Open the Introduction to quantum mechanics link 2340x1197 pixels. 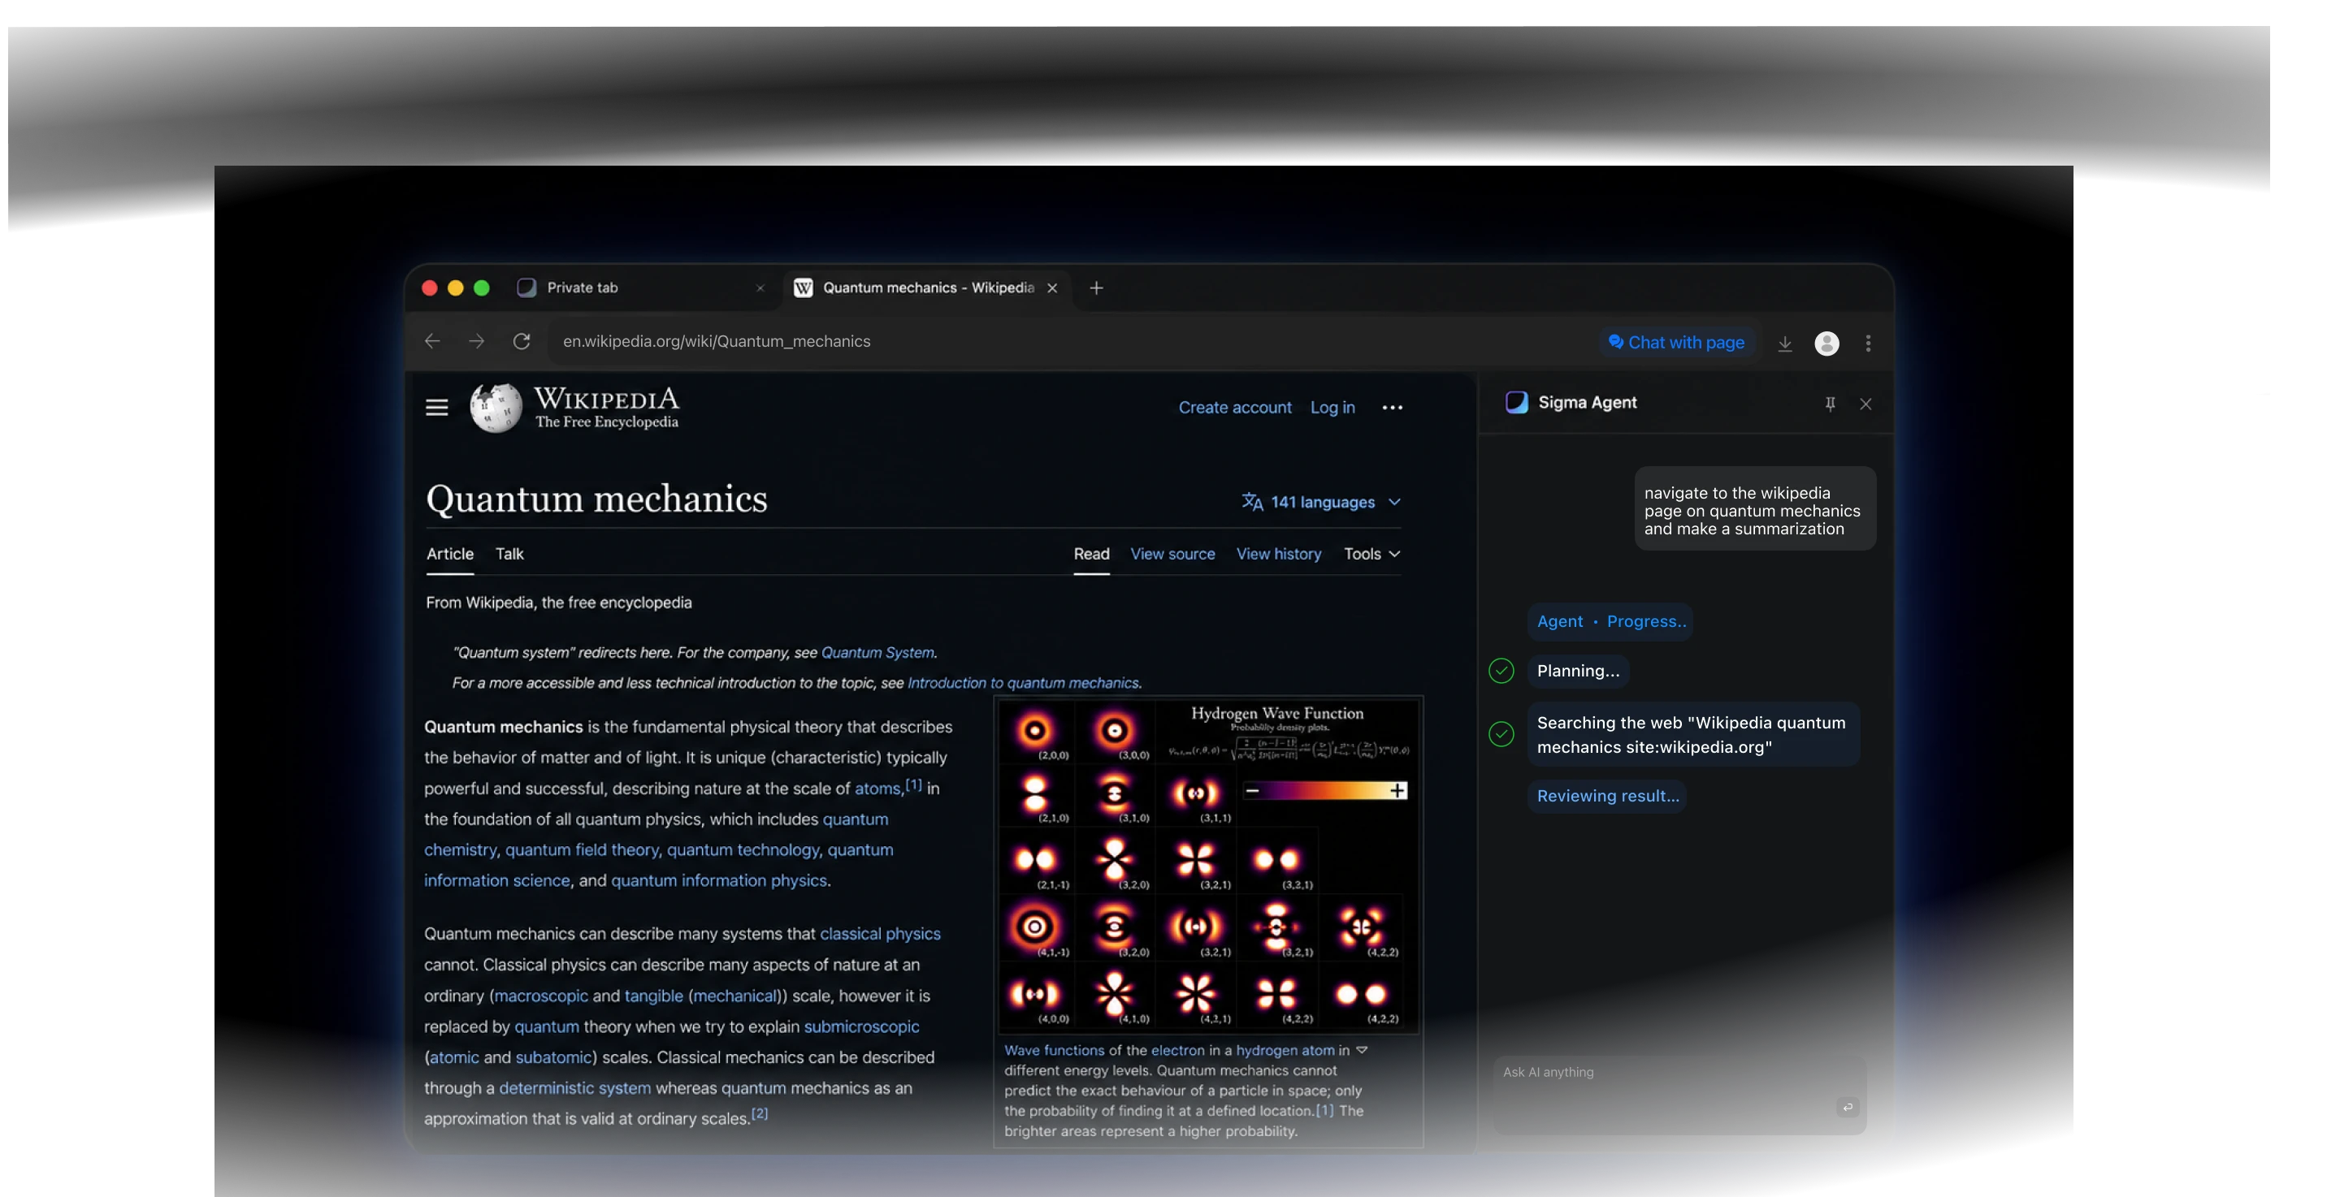tap(1023, 683)
